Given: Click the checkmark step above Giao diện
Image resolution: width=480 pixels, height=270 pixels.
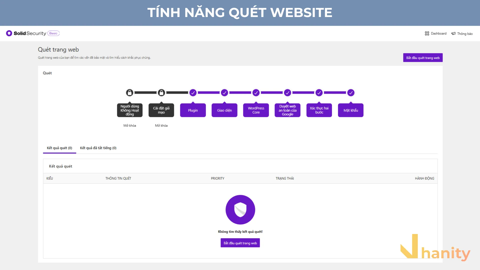Looking at the screenshot, I should click(x=224, y=93).
